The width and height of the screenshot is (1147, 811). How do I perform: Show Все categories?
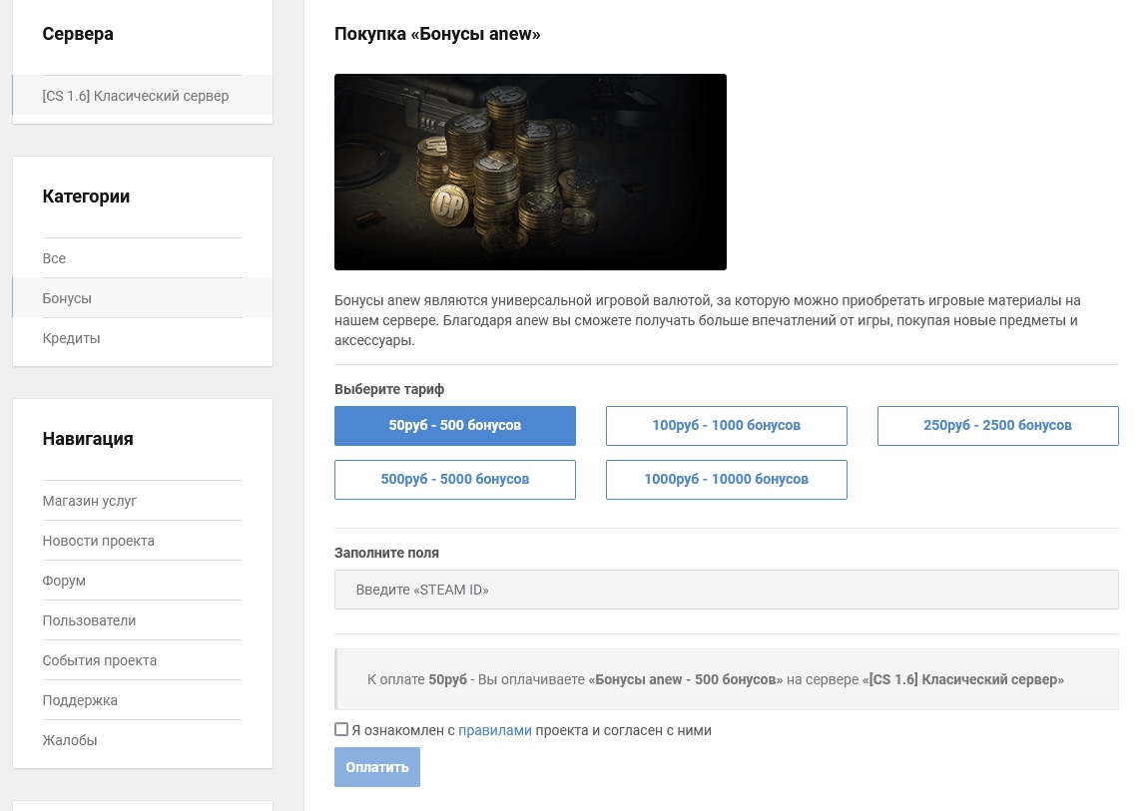tap(54, 258)
